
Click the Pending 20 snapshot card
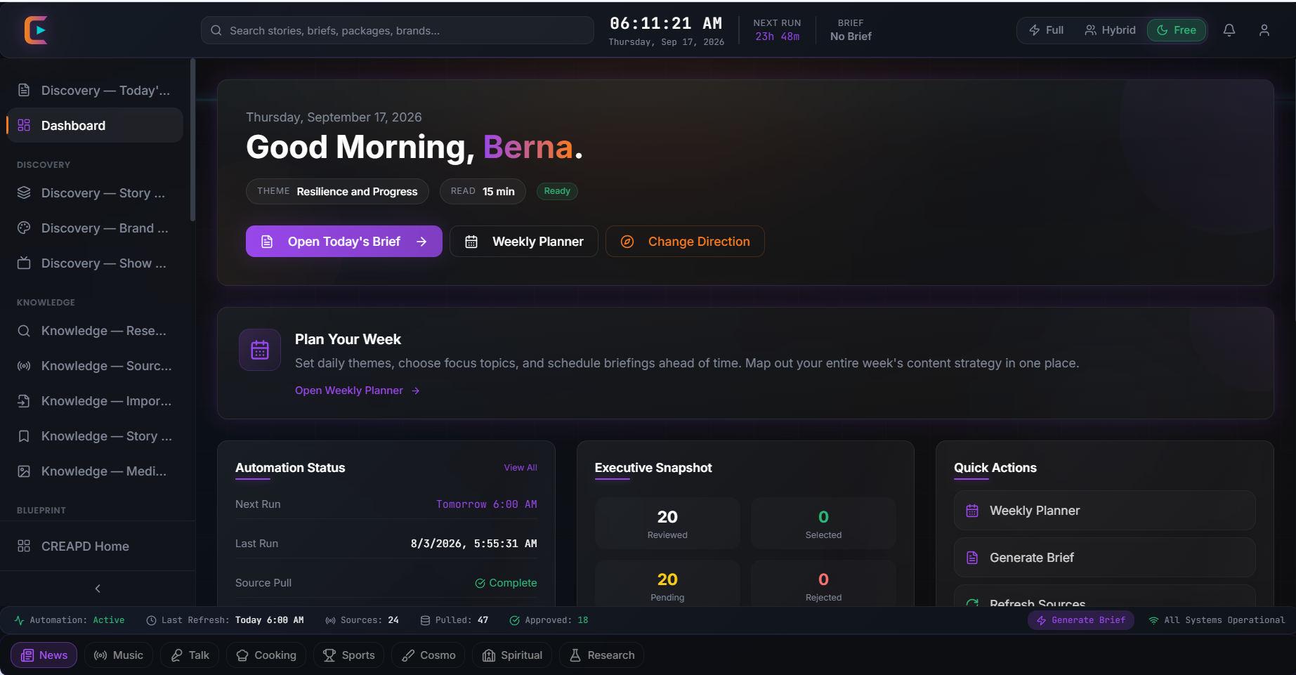[x=667, y=584]
